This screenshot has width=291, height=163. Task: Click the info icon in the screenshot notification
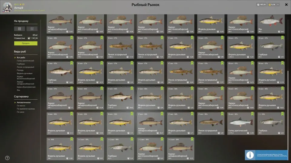coord(250,155)
